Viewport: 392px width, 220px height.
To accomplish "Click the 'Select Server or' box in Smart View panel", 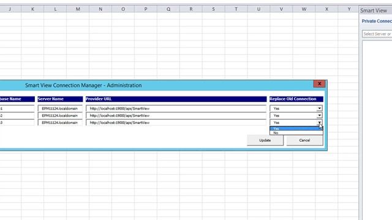I will (377, 34).
